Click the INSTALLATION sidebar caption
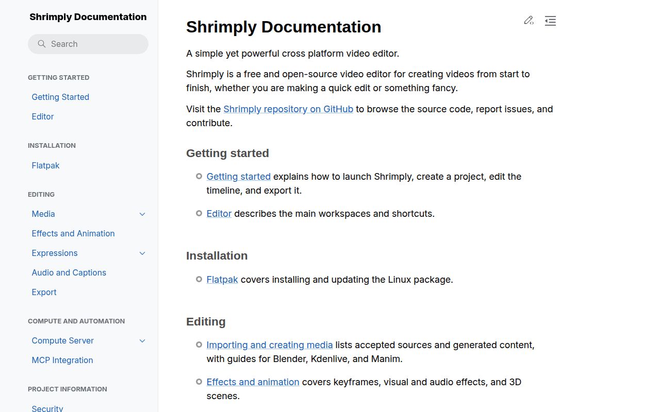660x412 pixels. (x=52, y=146)
